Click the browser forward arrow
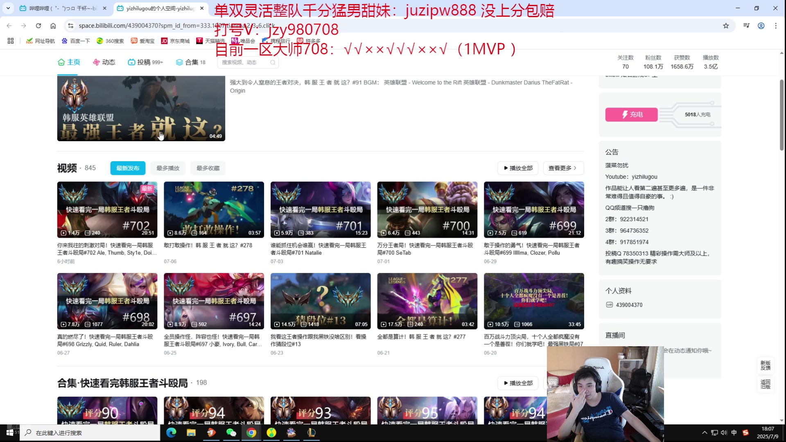The height and width of the screenshot is (442, 786). point(24,26)
